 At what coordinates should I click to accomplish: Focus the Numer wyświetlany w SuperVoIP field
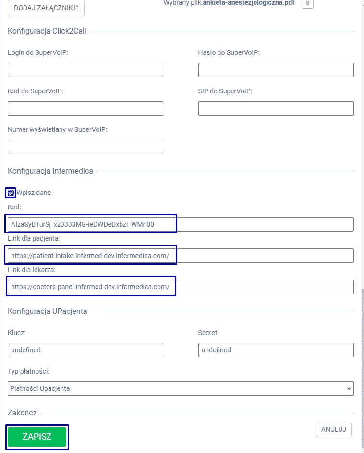point(85,147)
